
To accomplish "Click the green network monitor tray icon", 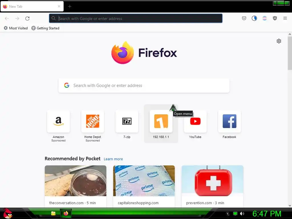I will tap(235, 214).
